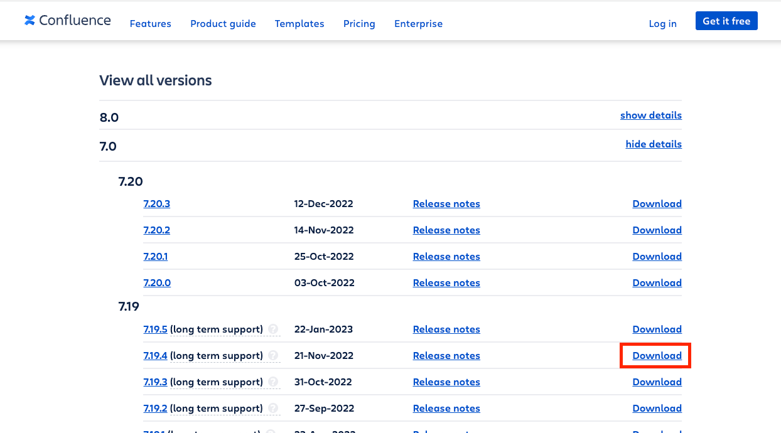Screen dimensions: 781x433
Task: Open version 7.19.5 link
Action: coord(155,329)
